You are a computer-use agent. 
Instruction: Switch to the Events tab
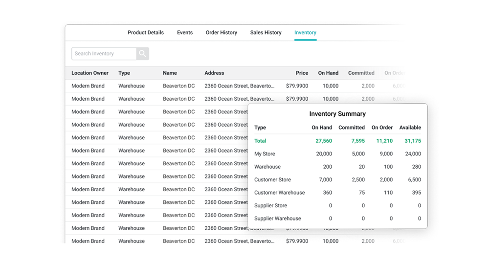[185, 33]
